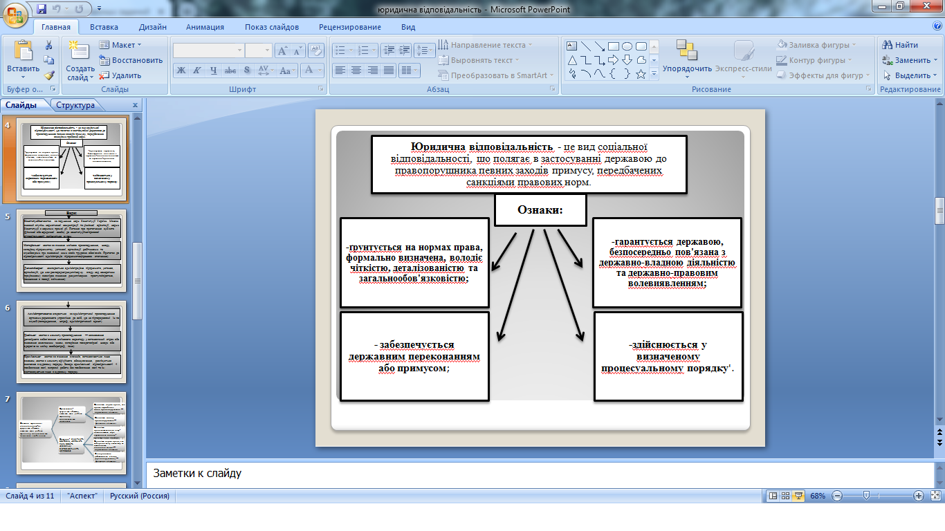The image size is (945, 531).
Task: Select the Normal view icon in status bar
Action: tap(773, 496)
